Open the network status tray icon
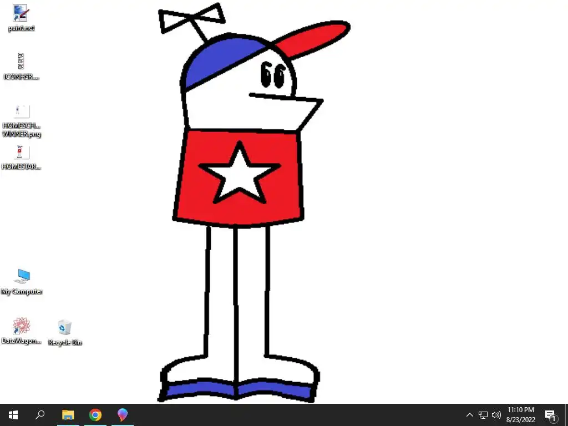This screenshot has width=568, height=426. [x=483, y=415]
